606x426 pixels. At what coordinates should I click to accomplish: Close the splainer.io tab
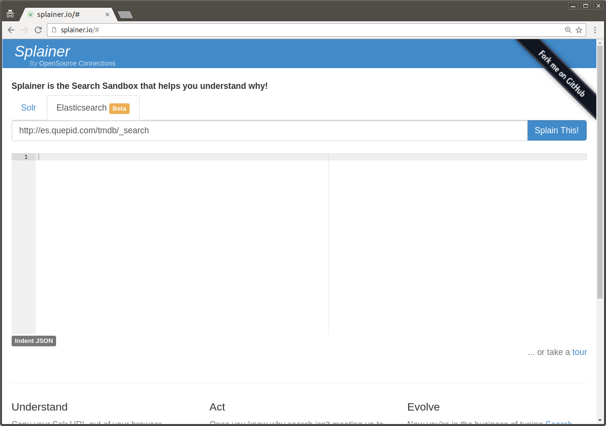(107, 14)
